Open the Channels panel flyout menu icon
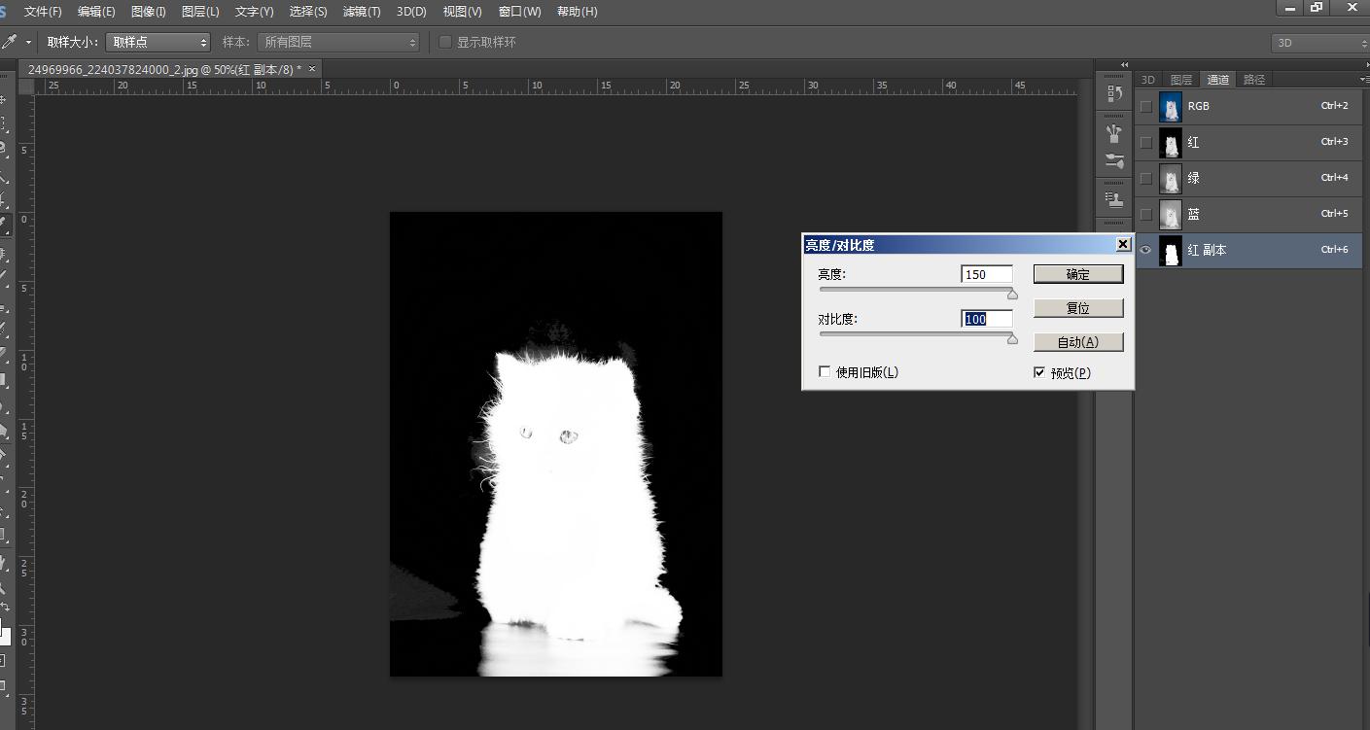This screenshot has width=1370, height=730. (x=1364, y=79)
